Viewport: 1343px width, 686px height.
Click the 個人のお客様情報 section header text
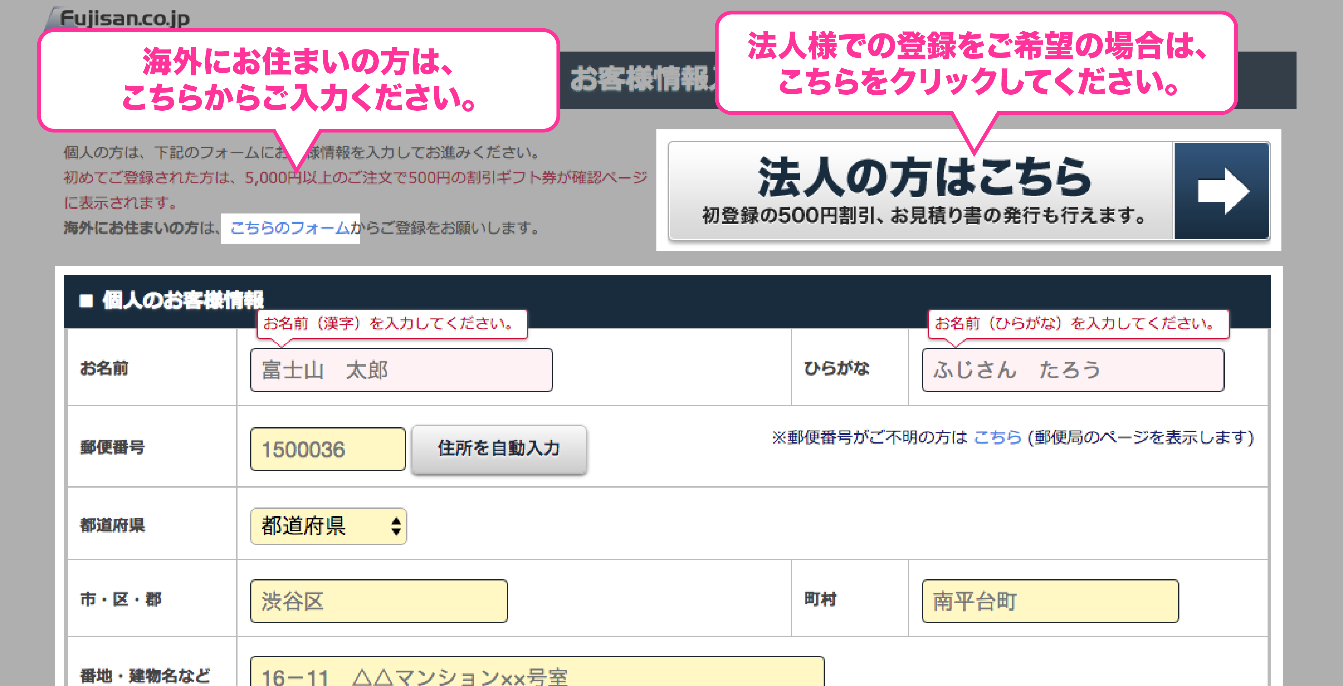183,301
